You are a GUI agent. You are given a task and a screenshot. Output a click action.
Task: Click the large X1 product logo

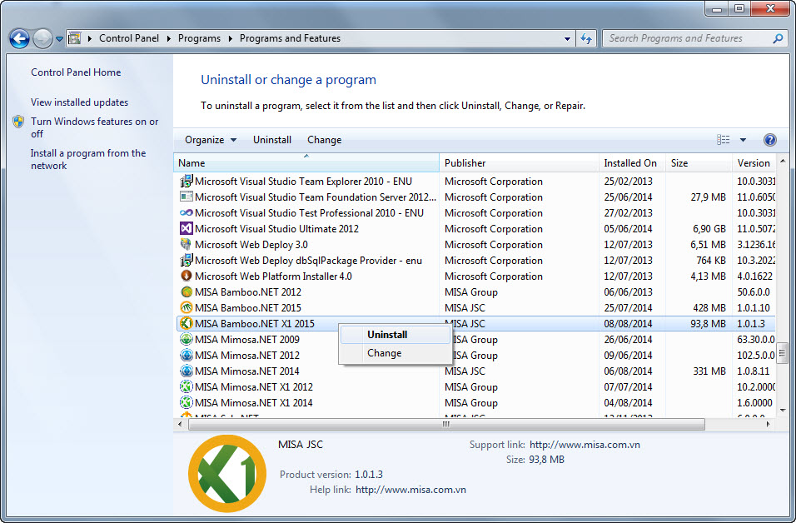(227, 473)
